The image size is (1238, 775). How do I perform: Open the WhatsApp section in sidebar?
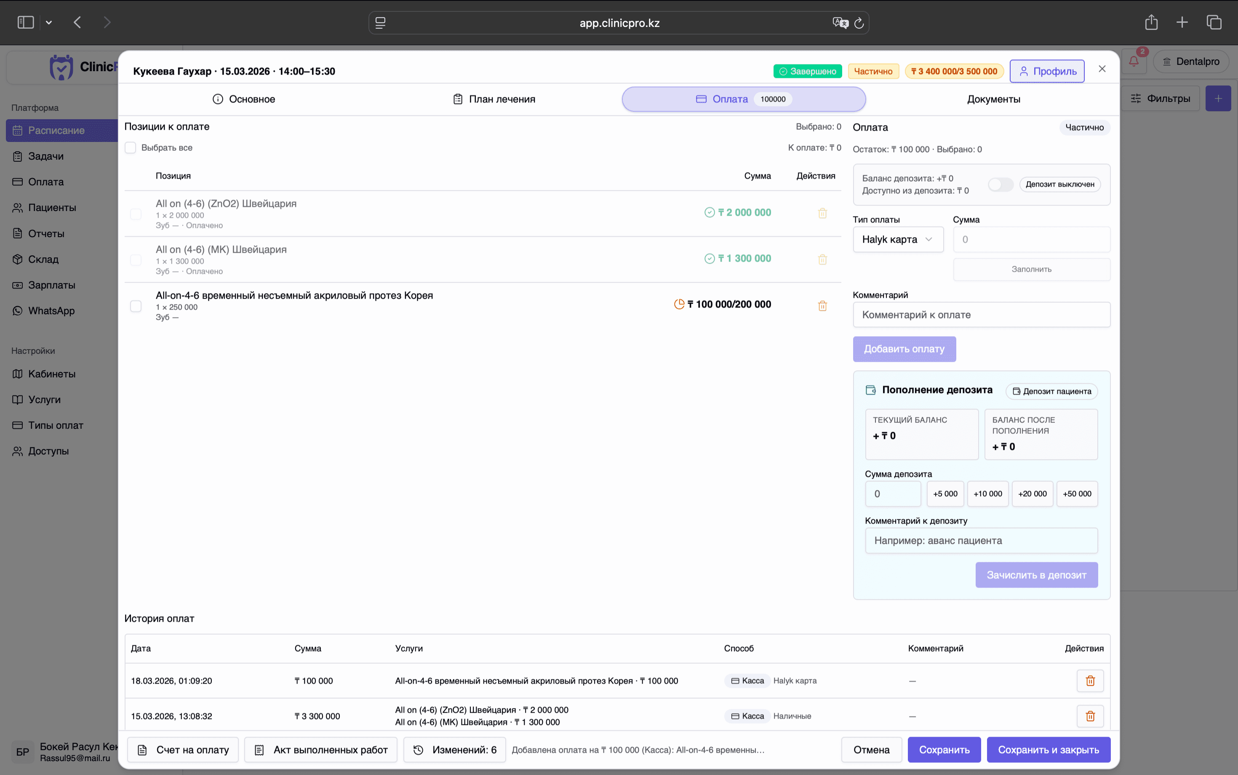52,310
